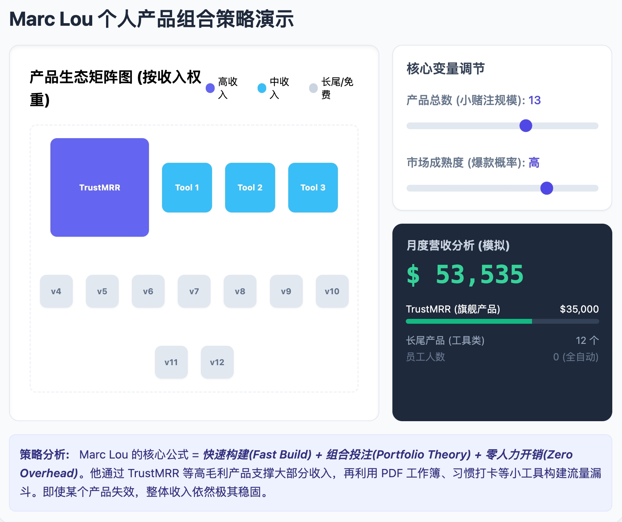
Task: Click the 中收入 legend label
Action: 279,88
